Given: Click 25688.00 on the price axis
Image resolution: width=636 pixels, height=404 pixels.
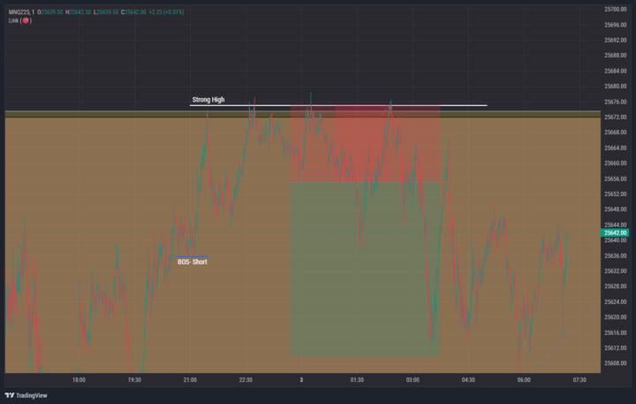Looking at the screenshot, I should coord(616,55).
